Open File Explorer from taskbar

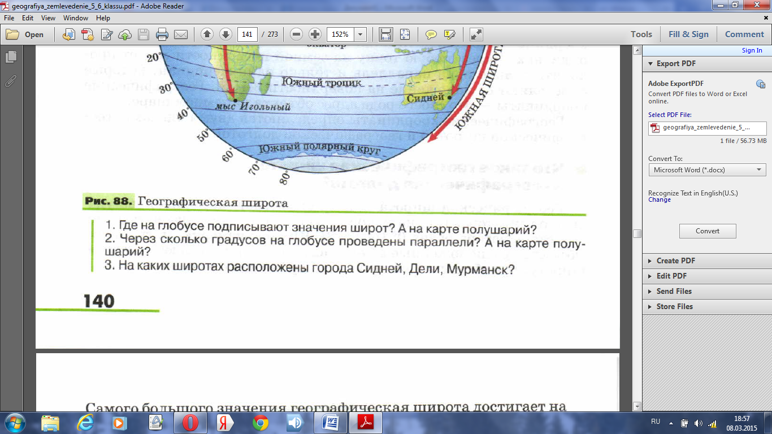pos(50,423)
